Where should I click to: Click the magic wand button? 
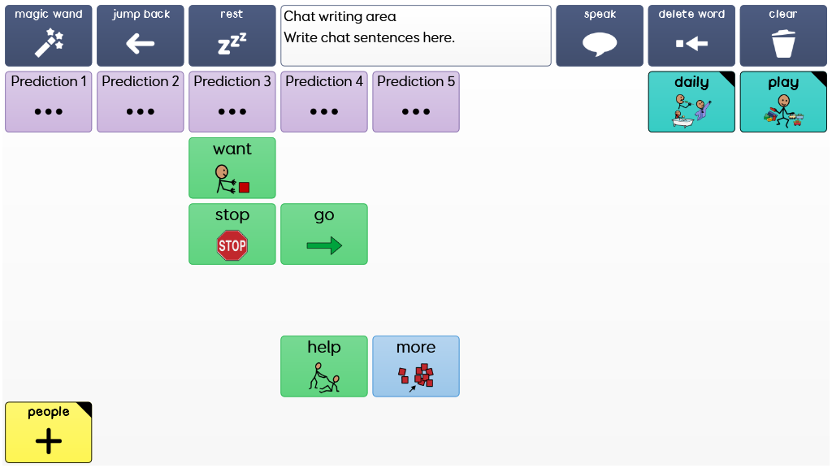[x=48, y=36]
